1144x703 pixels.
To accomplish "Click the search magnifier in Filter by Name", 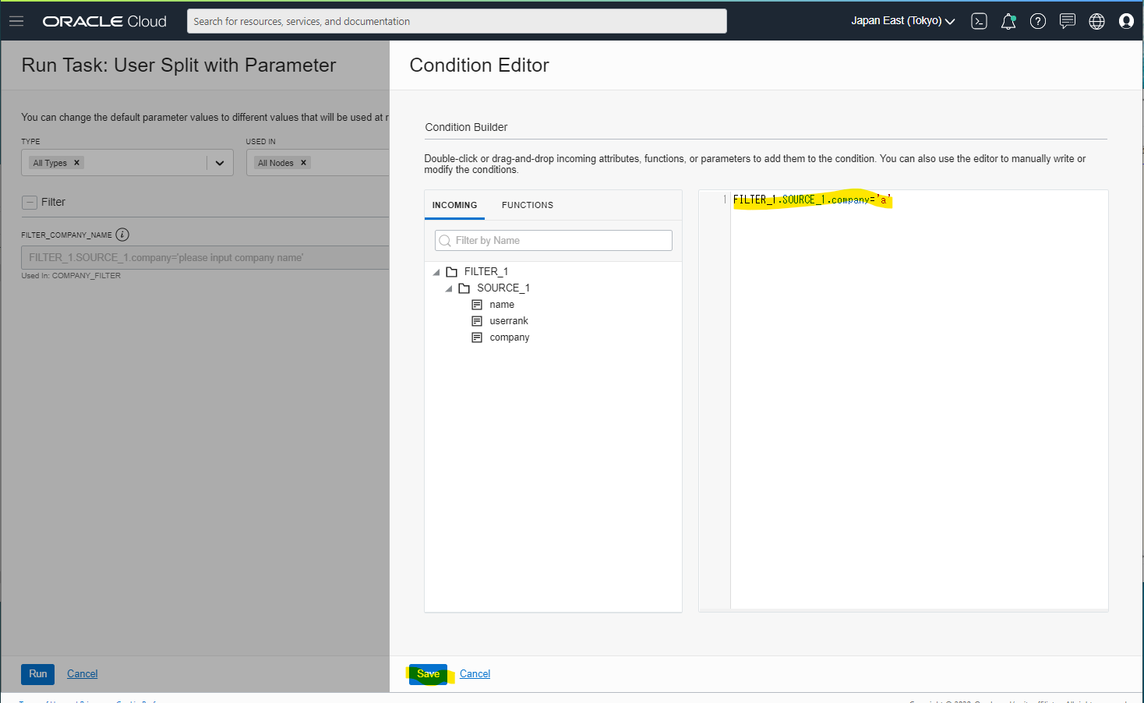I will [445, 241].
